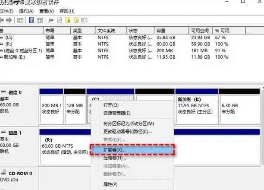Click the checkmark page toolbar icon

coord(59,20)
